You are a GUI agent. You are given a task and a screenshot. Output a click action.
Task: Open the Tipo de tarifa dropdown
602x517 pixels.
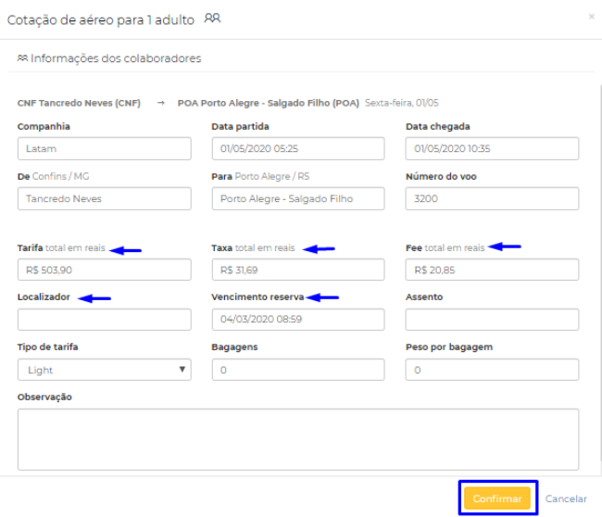[105, 370]
